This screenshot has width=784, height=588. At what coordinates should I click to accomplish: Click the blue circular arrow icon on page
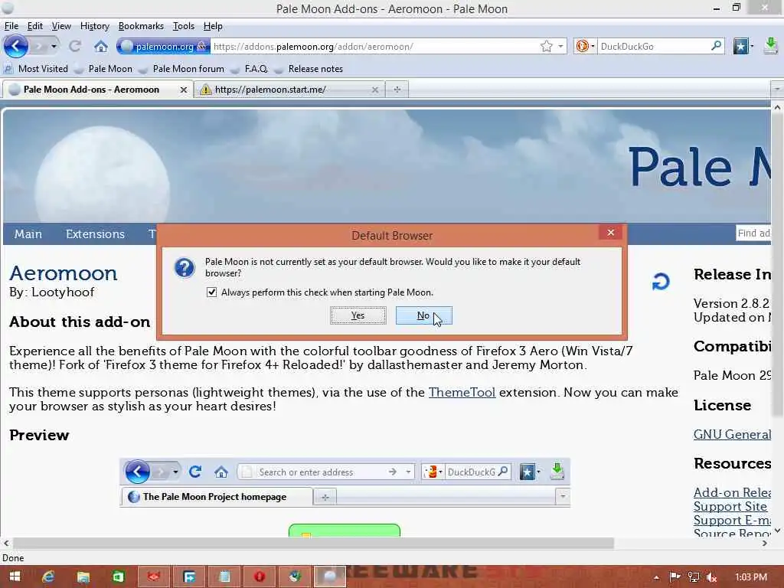661,282
